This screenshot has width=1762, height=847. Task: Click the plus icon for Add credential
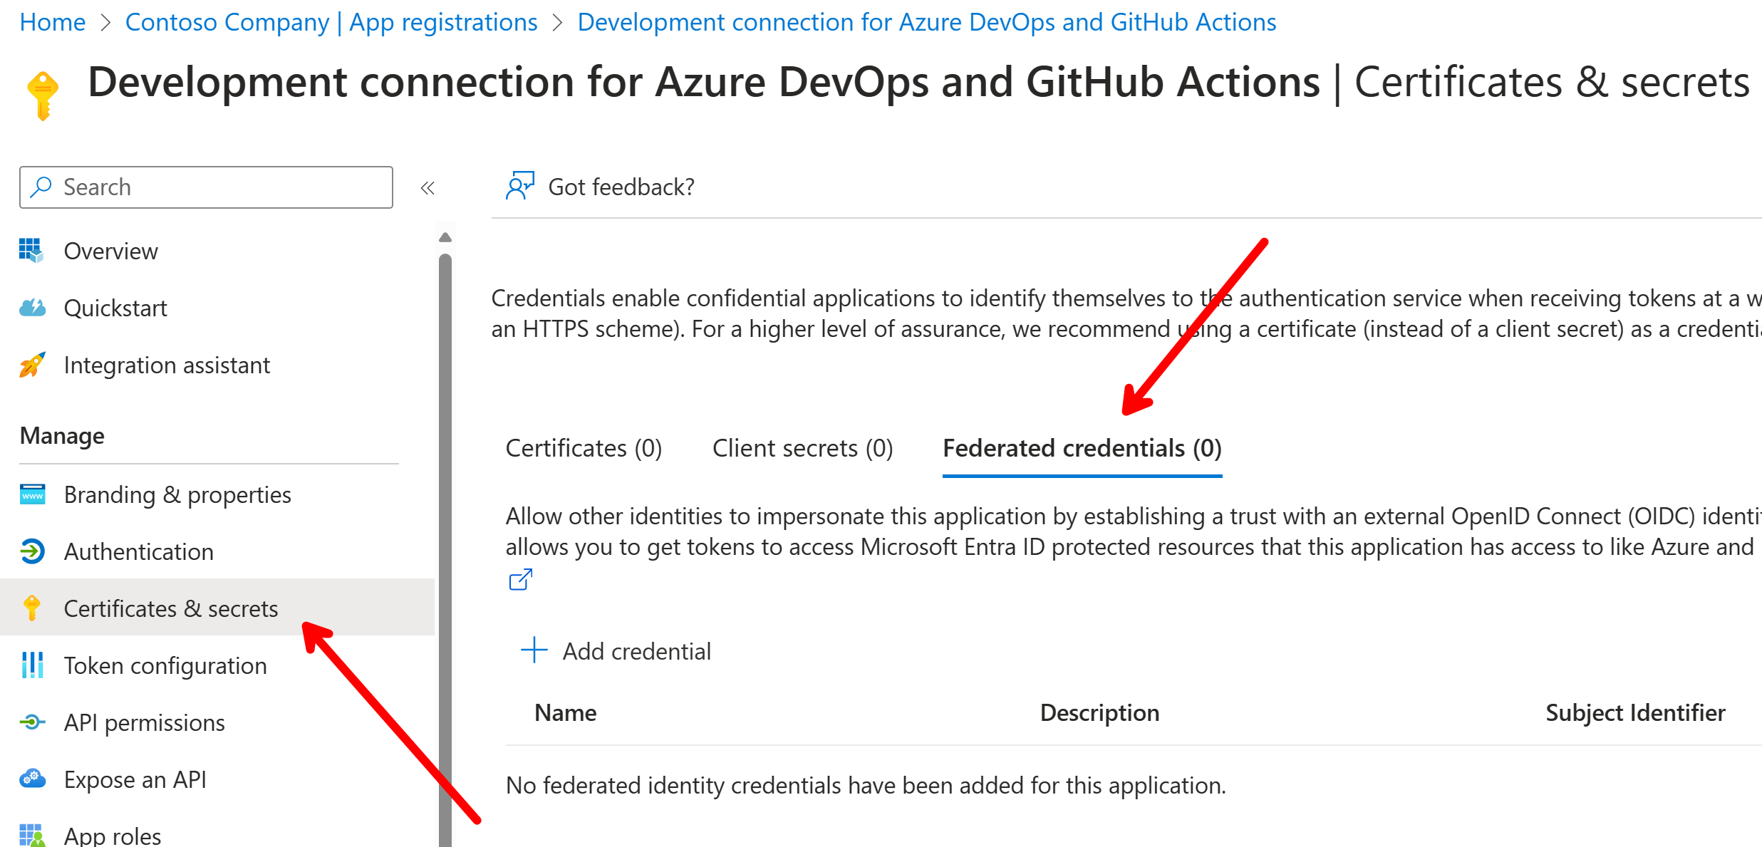point(534,650)
